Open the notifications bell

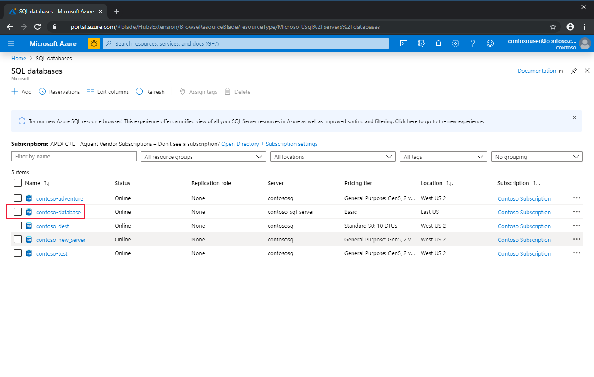[x=438, y=43]
